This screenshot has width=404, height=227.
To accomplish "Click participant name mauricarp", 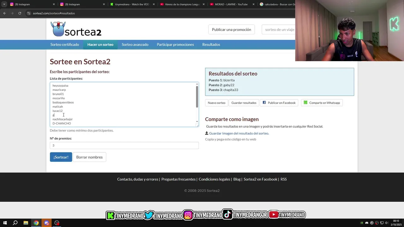I will [59, 90].
